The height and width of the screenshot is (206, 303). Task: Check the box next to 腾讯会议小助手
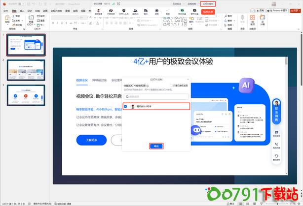tap(126, 106)
